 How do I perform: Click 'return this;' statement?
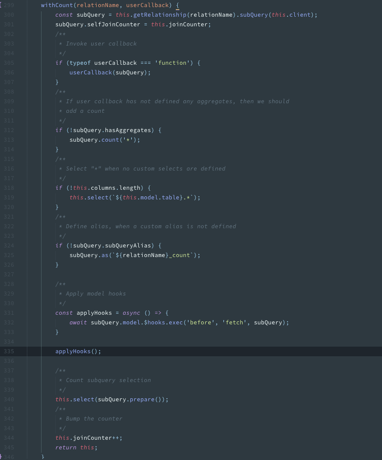click(77, 448)
